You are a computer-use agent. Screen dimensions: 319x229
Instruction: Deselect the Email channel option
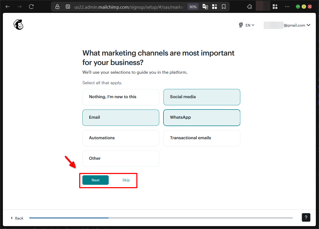pyautogui.click(x=121, y=117)
